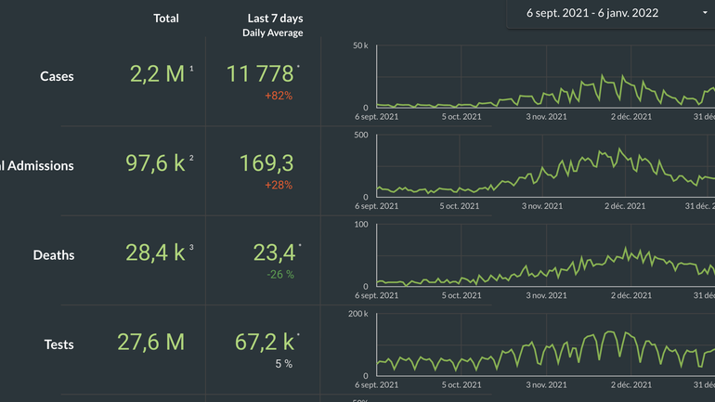Viewport: 715px width, 402px height.
Task: Click the -26 % deaths change indicator
Action: [279, 274]
